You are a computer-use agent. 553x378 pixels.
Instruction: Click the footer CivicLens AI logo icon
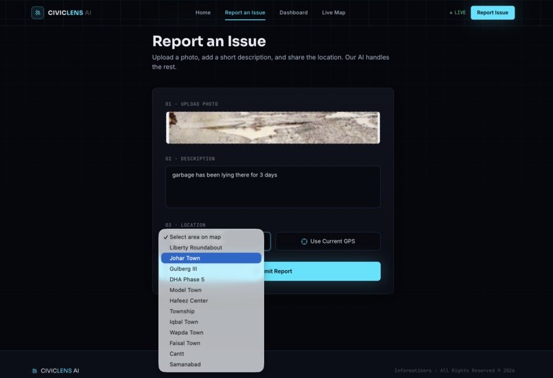[x=34, y=370]
